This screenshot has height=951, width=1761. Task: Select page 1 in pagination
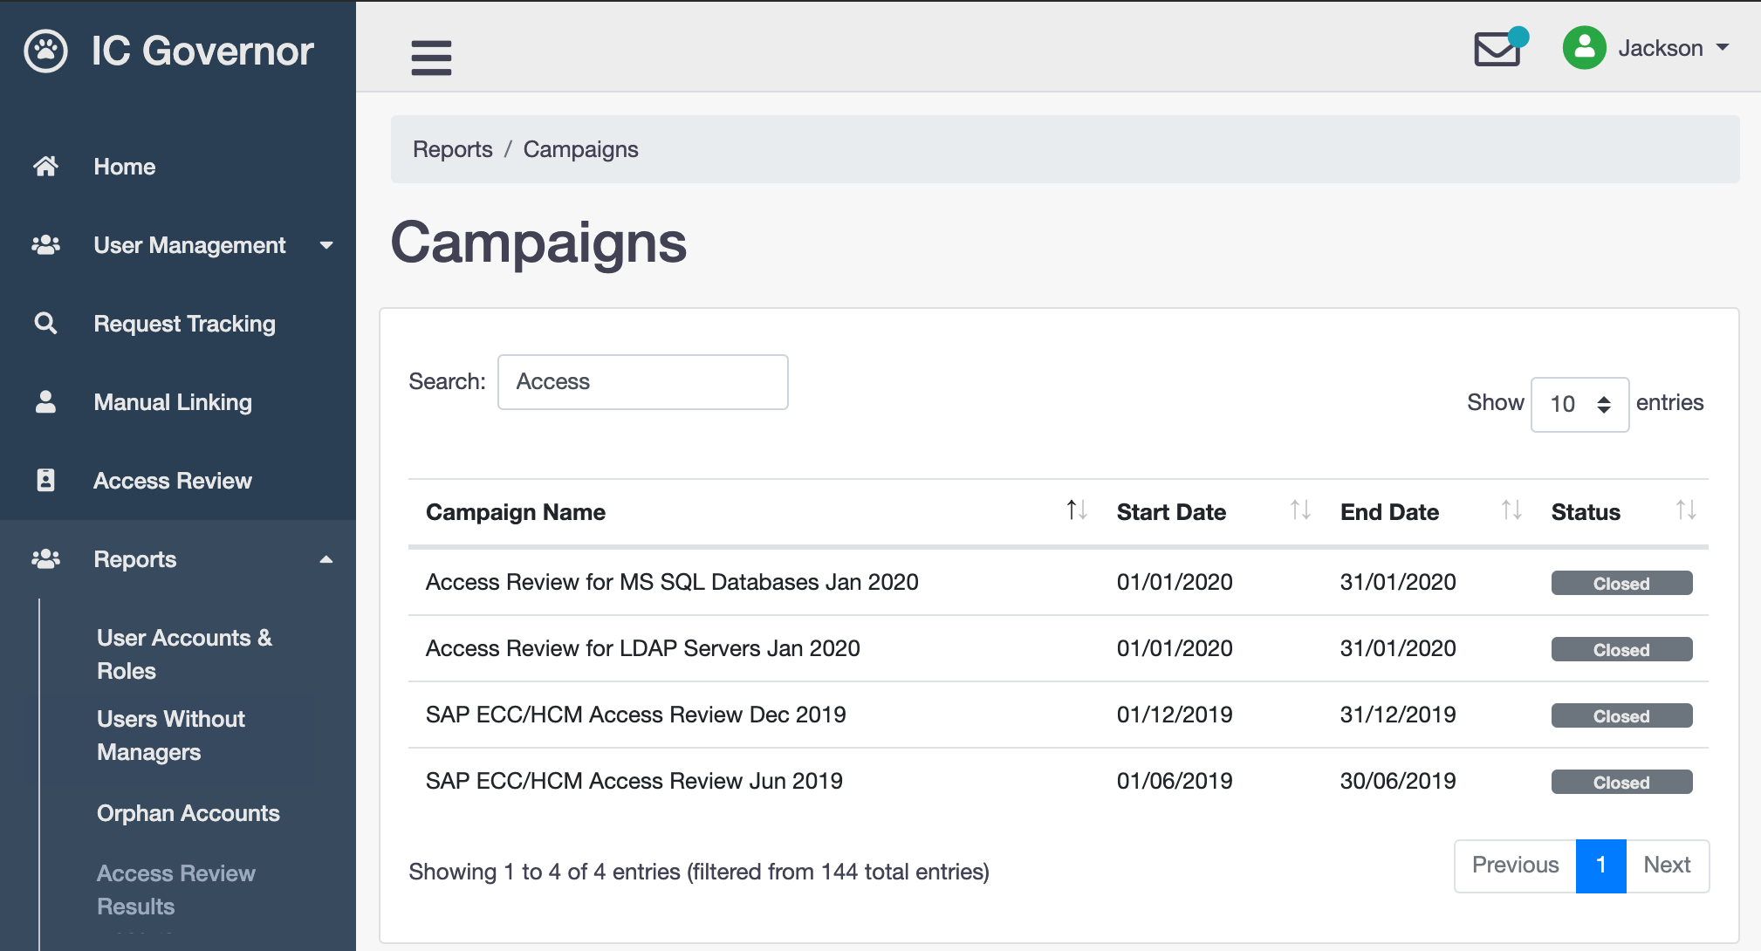1601,865
